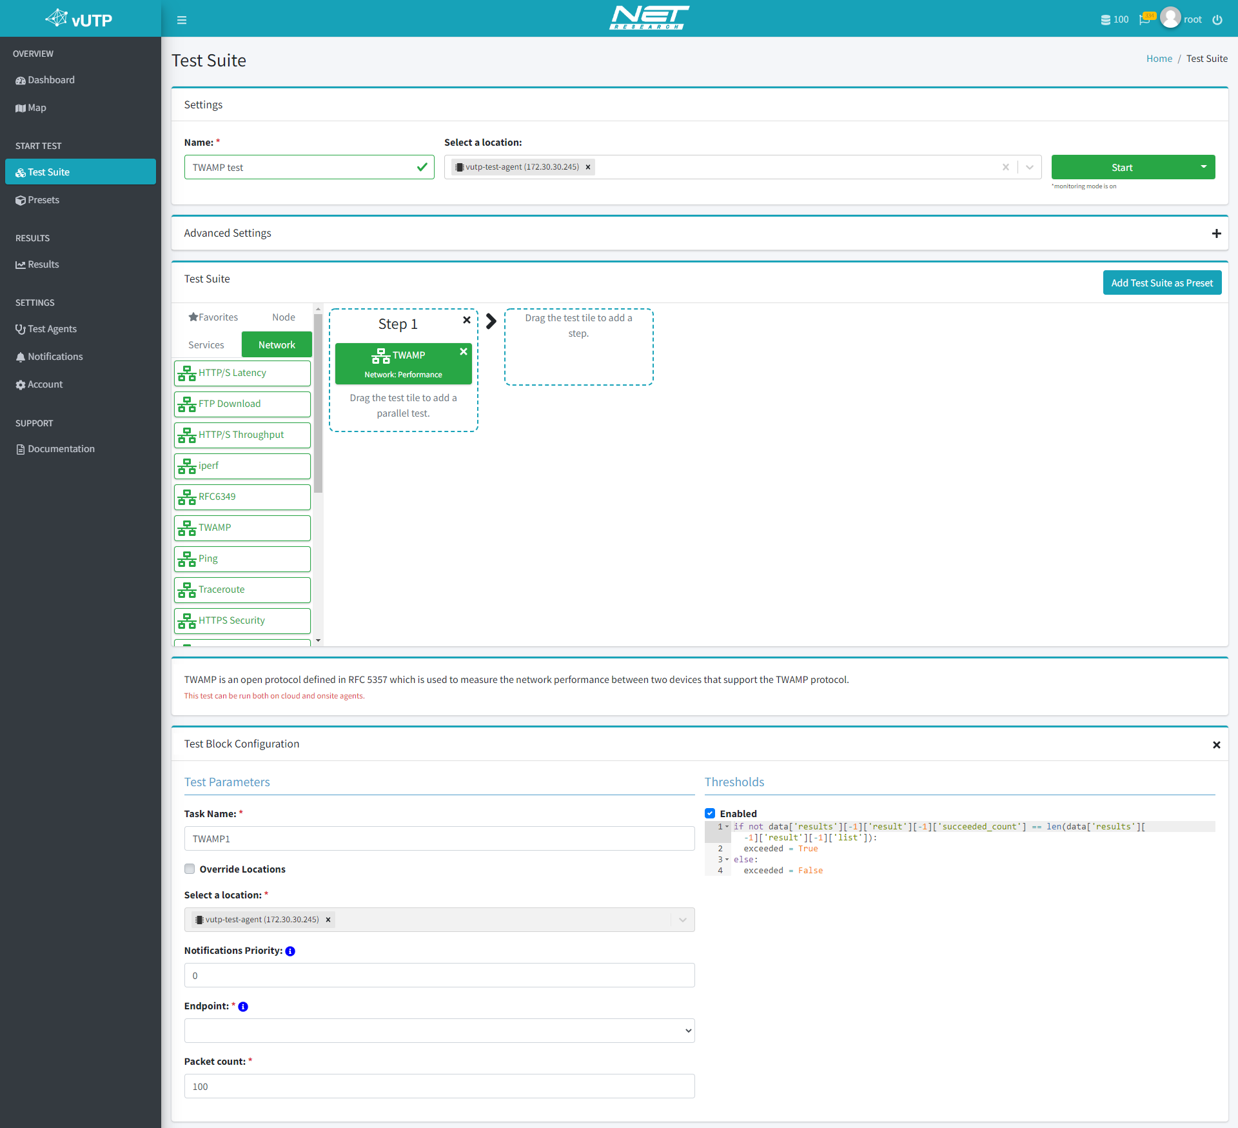Click the Endpoint info icon
Viewport: 1238px width, 1128px height.
click(243, 1007)
